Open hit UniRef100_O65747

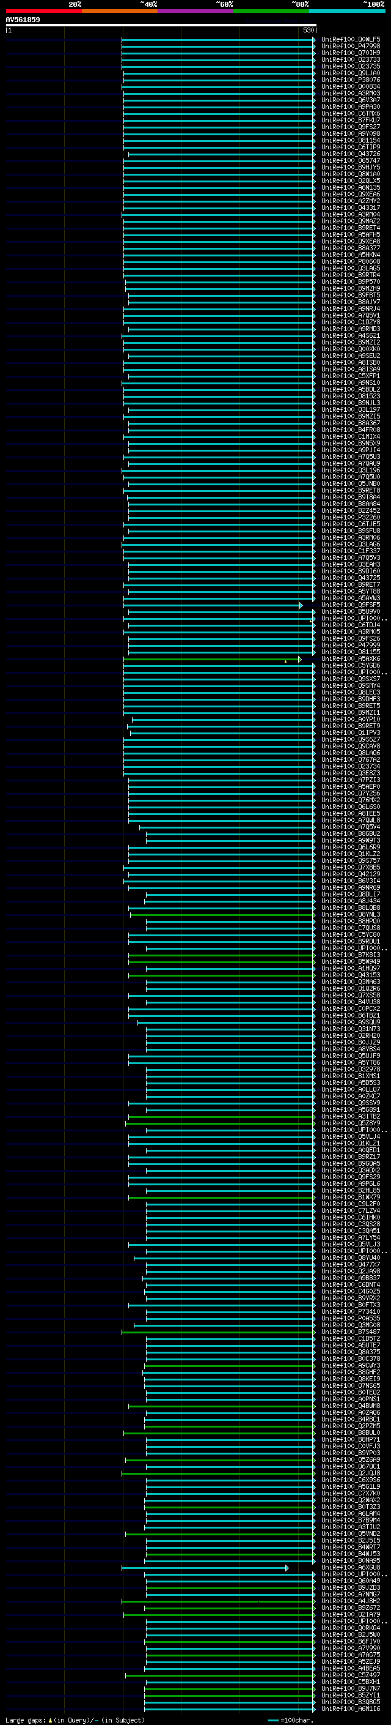[351, 161]
